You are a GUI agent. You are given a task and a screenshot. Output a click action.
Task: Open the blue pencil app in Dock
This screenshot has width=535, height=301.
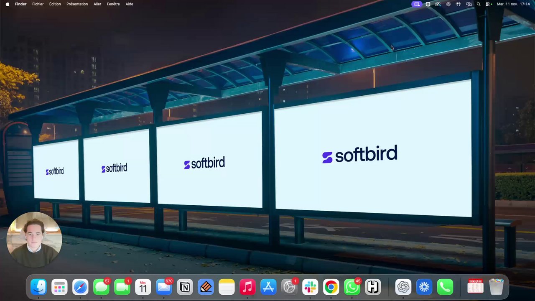pyautogui.click(x=206, y=287)
